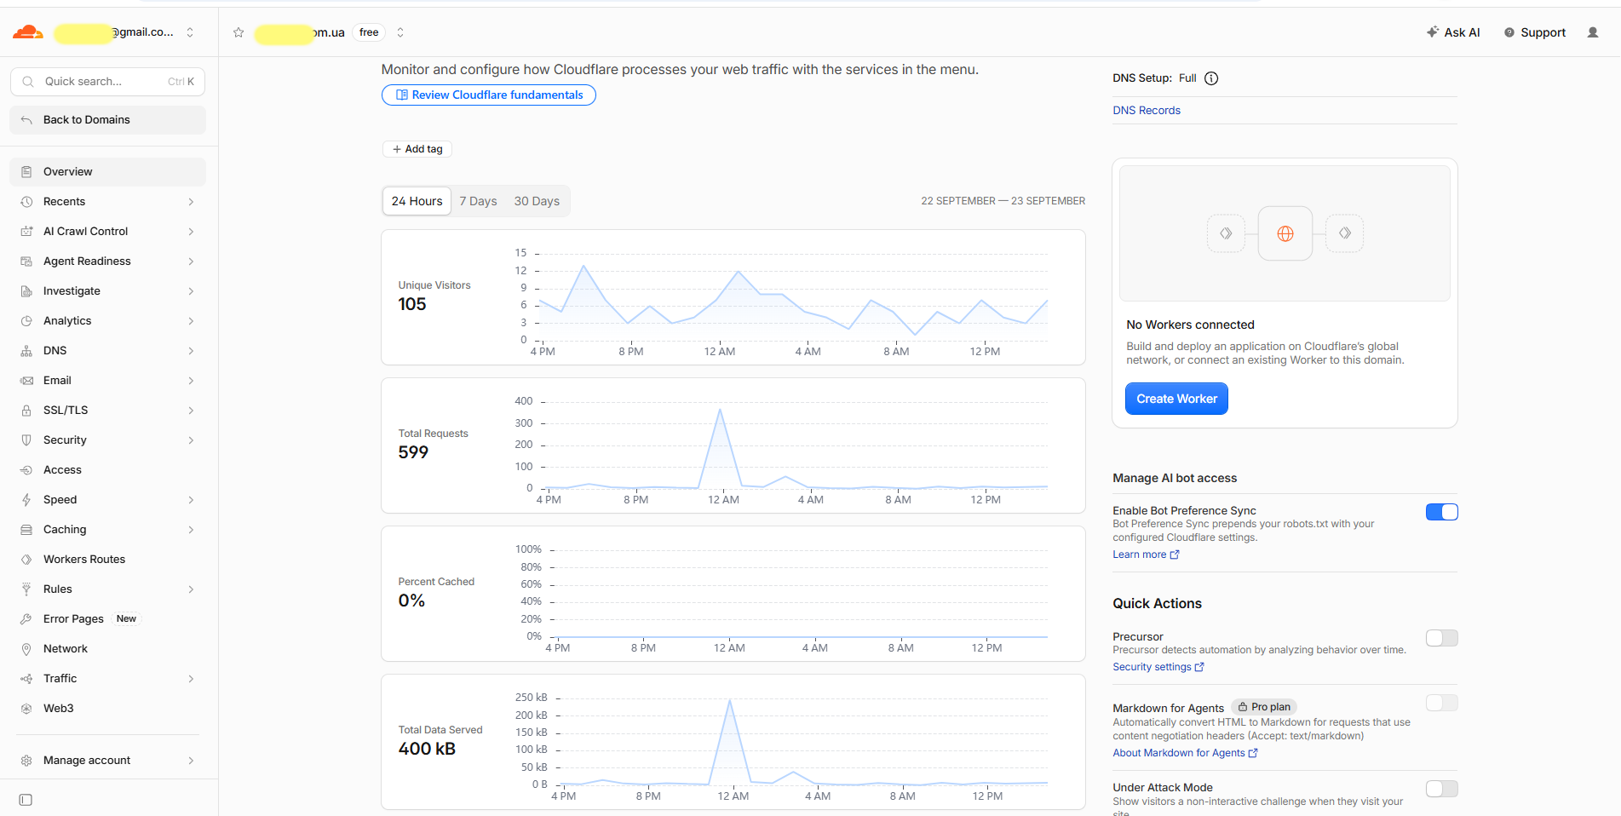Open the user profile icon
The image size is (1621, 816).
pos(1593,32)
